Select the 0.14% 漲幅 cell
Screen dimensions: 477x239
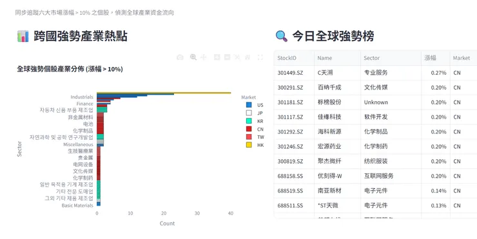click(436, 191)
